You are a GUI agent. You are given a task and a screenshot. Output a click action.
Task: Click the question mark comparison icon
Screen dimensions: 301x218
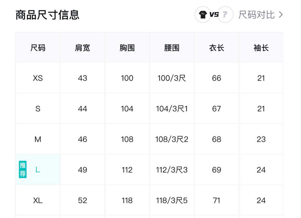coord(225,15)
